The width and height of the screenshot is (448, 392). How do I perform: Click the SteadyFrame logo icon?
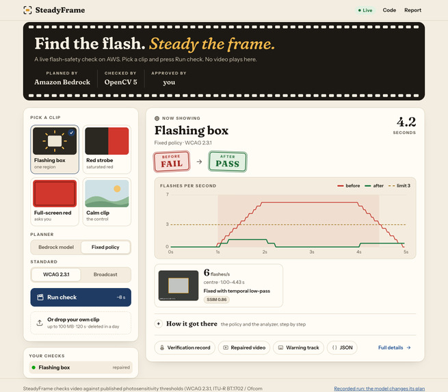[27, 10]
